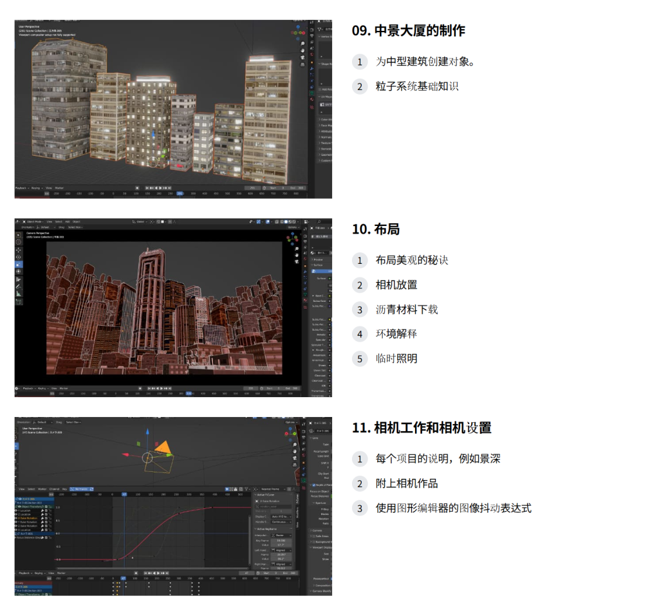Select lesson '临时照明'
Image resolution: width=659 pixels, height=605 pixels.
pyautogui.click(x=396, y=358)
